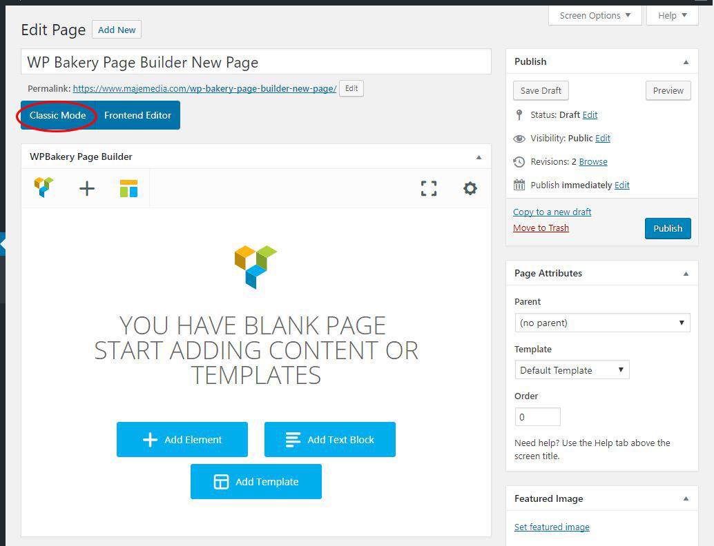This screenshot has height=546, width=714.
Task: Click the Add Template button
Action: click(x=256, y=481)
